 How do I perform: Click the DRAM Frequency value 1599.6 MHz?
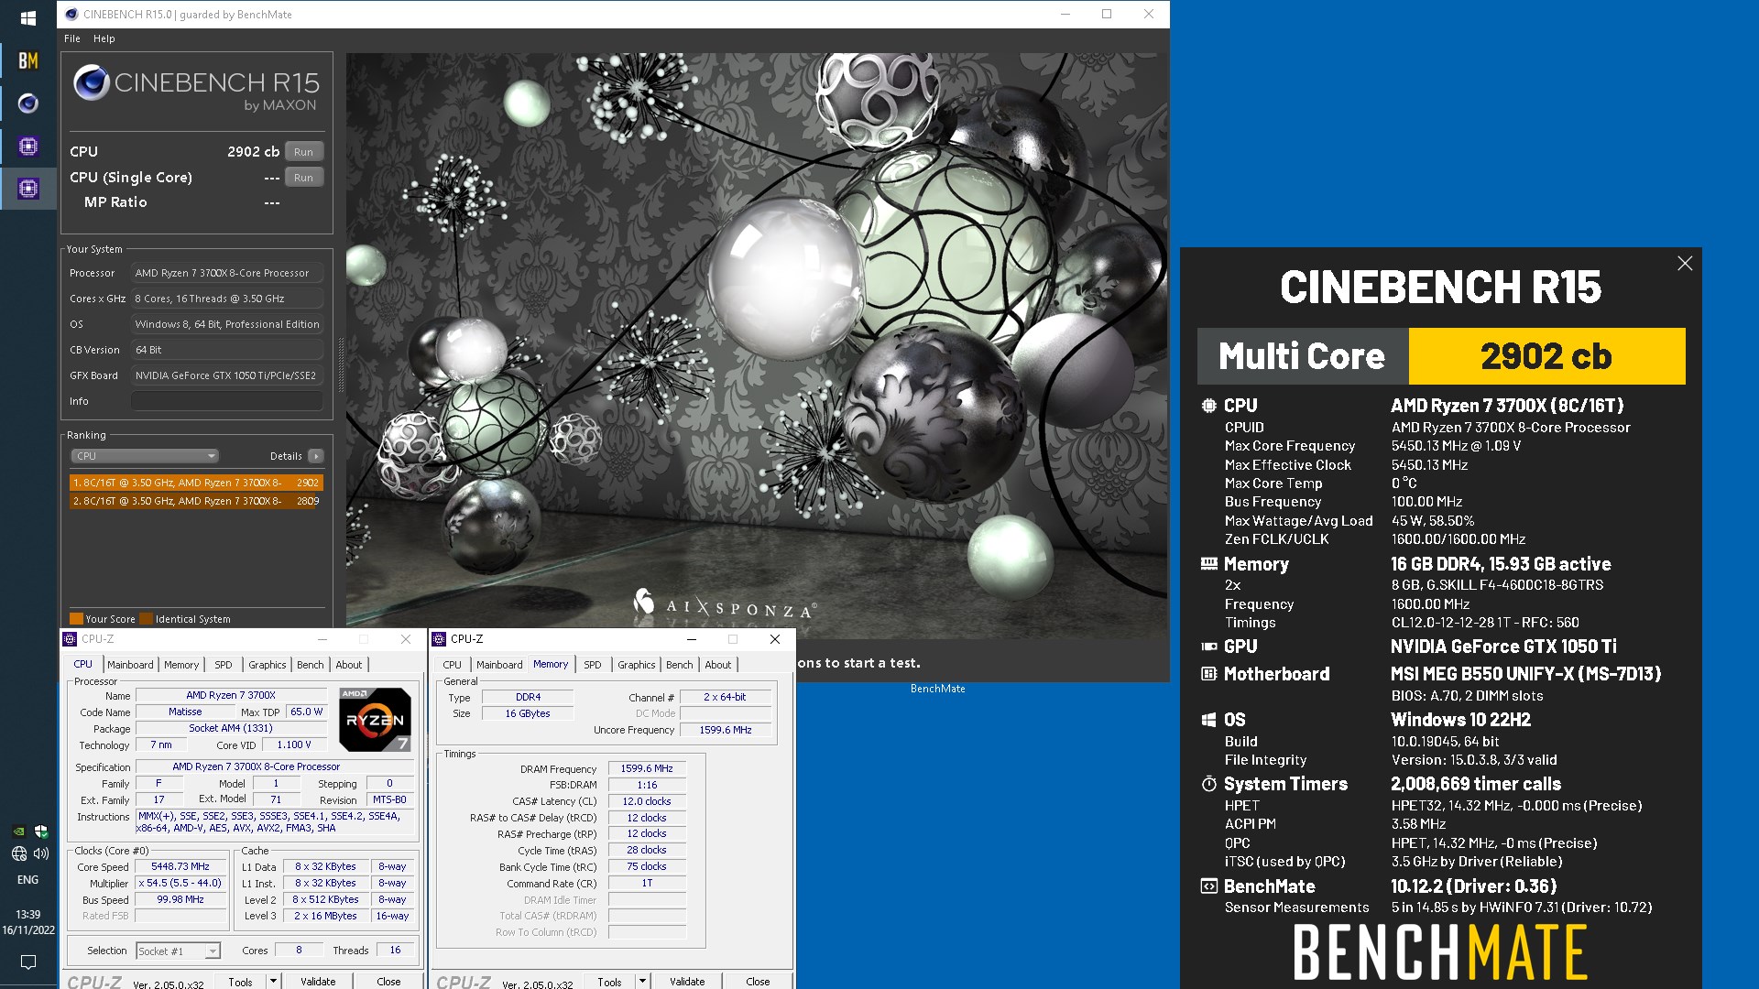tap(647, 768)
